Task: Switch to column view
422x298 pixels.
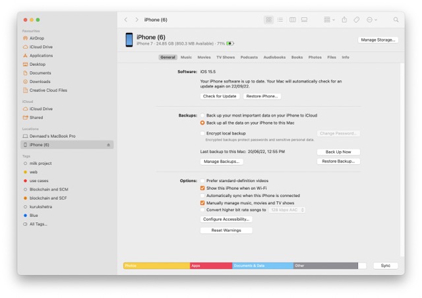Action: pos(292,20)
